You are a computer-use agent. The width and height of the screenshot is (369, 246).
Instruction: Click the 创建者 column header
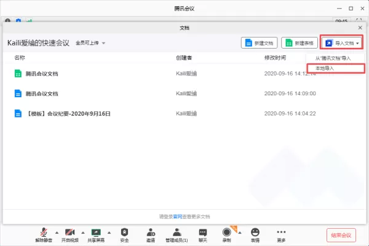point(184,58)
